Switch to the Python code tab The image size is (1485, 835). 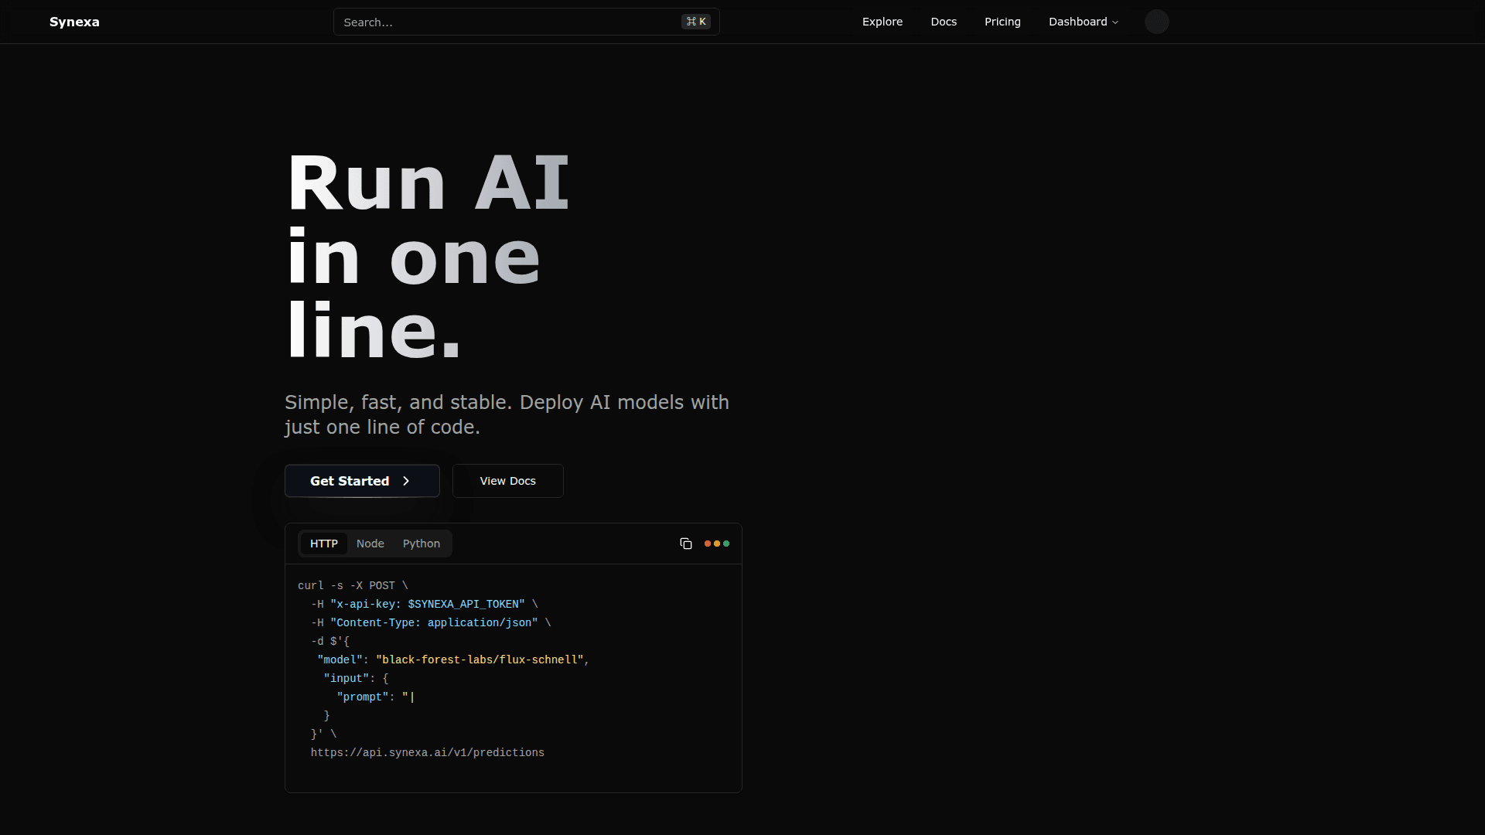pos(421,544)
